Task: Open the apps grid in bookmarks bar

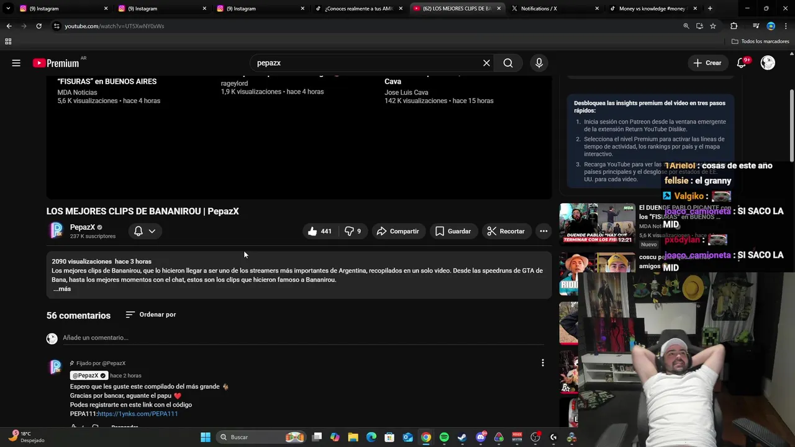Action: (8, 42)
